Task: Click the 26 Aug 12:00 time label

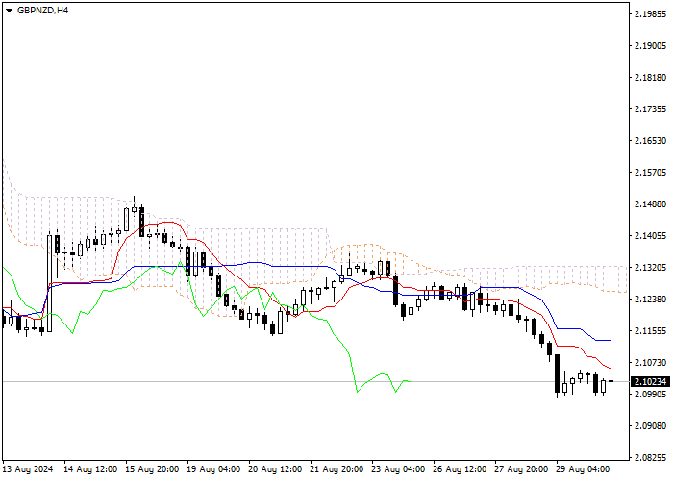Action: [x=460, y=469]
